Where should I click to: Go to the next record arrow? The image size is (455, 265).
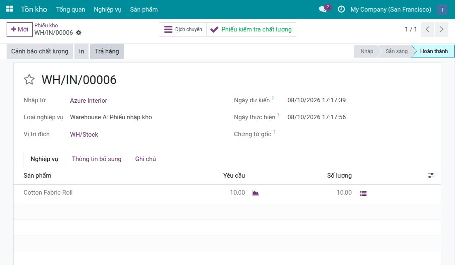point(441,29)
